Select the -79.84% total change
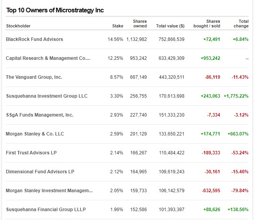This screenshot has height=220, width=254. pos(240,191)
